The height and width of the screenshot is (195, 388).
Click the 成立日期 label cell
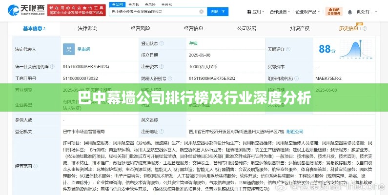click(163, 55)
